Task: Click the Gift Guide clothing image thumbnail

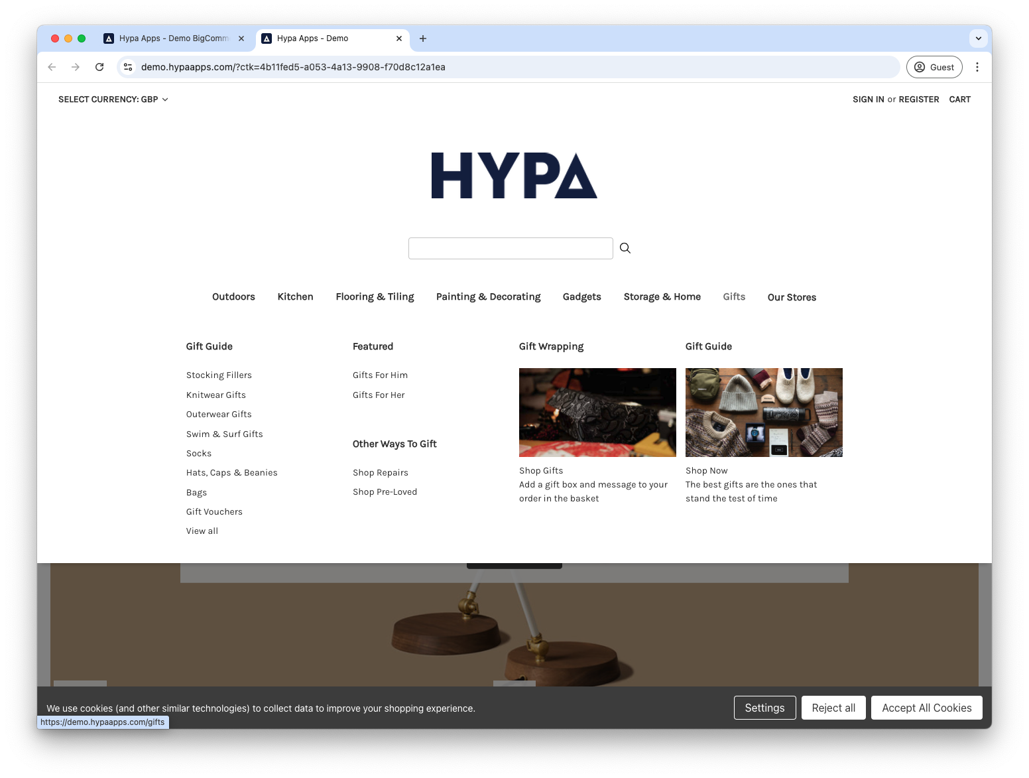Action: [x=764, y=413]
